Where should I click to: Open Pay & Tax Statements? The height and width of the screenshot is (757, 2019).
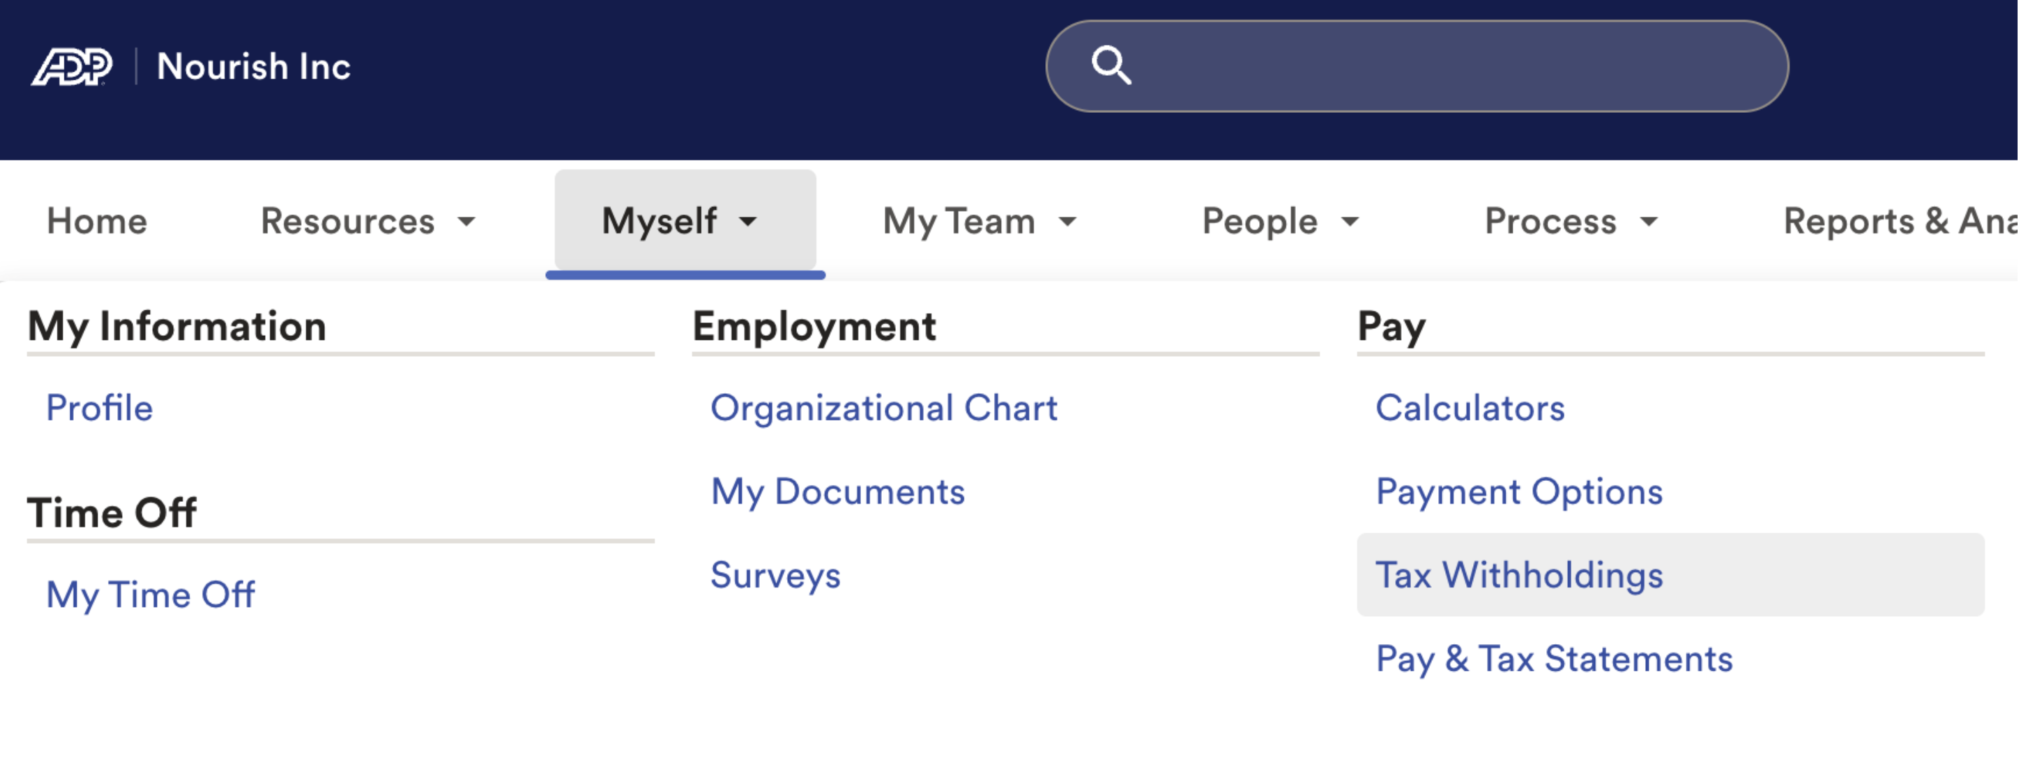coord(1553,659)
